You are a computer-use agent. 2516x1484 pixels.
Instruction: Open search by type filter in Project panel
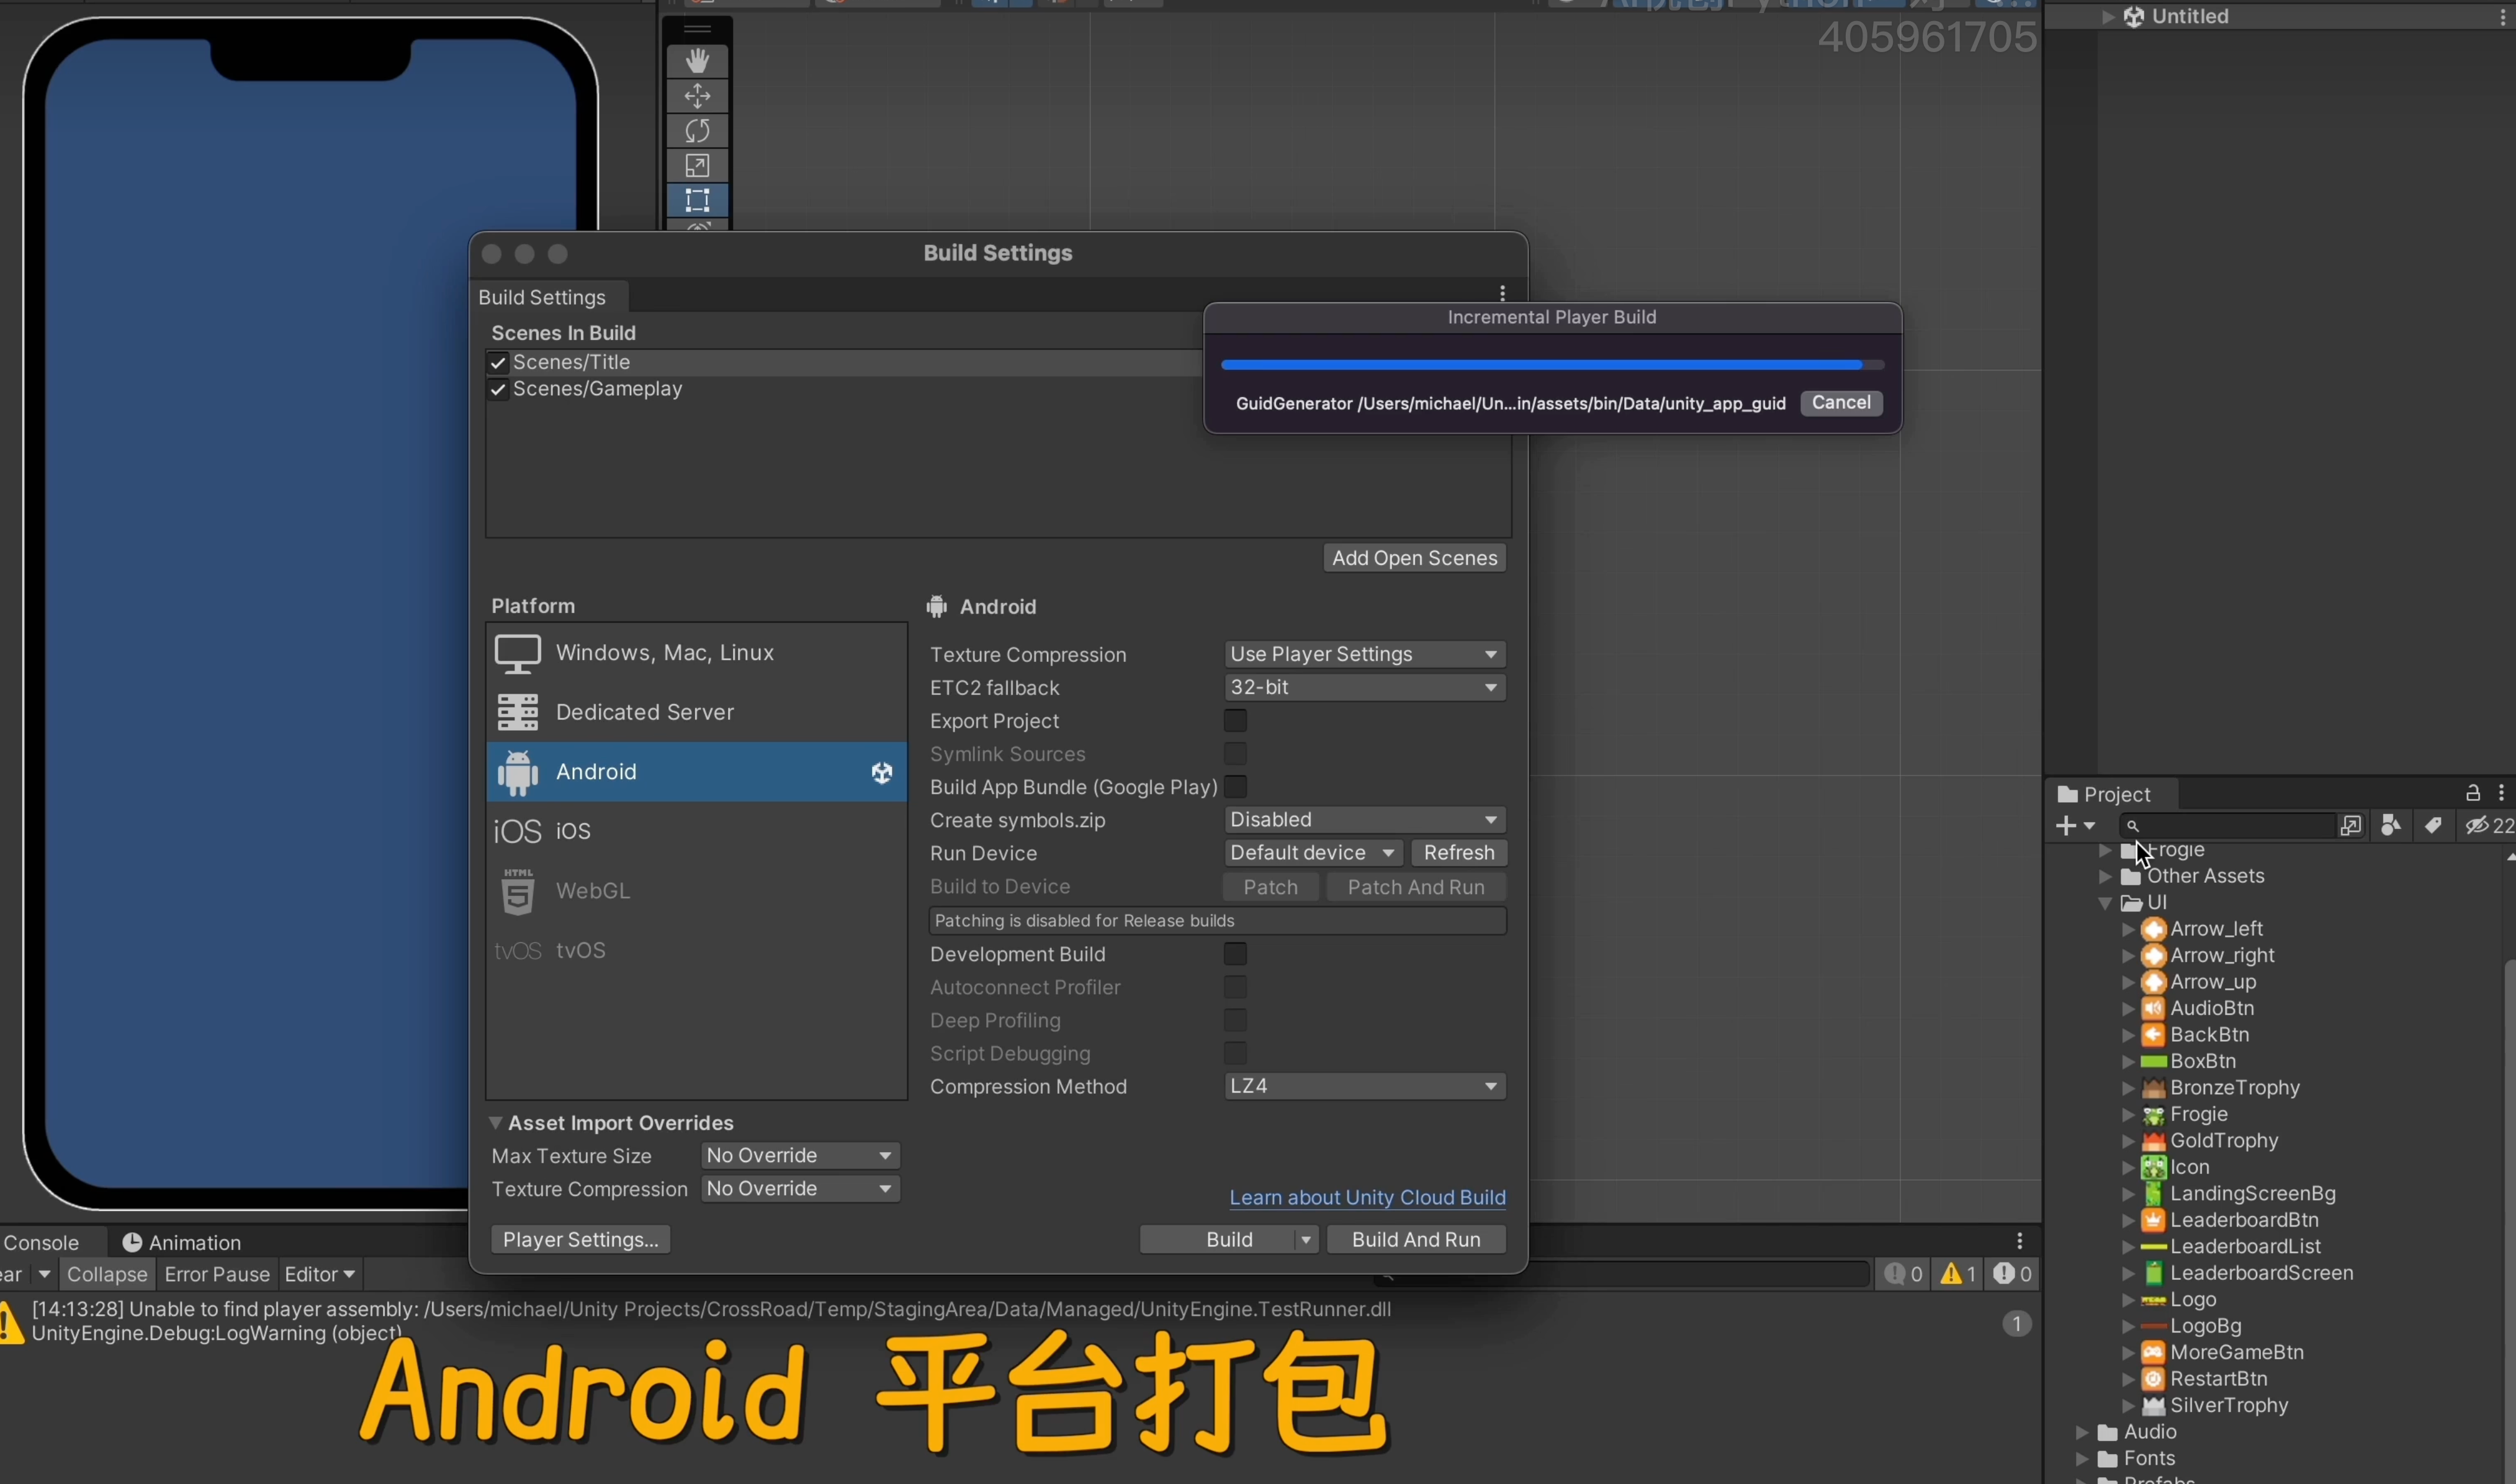coord(2391,825)
